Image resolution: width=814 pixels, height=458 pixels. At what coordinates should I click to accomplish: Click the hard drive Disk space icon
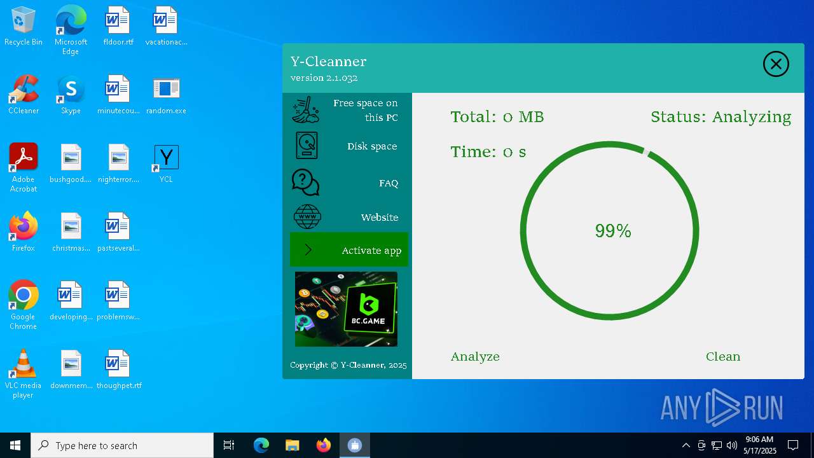point(307,146)
